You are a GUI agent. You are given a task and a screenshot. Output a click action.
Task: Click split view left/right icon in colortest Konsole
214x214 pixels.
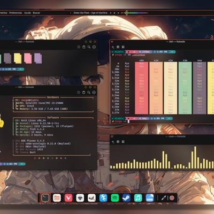tap(118, 47)
